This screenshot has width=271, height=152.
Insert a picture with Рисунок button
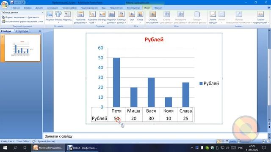(50, 16)
